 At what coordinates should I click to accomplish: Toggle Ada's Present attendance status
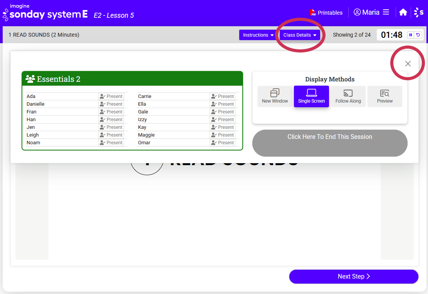[111, 96]
